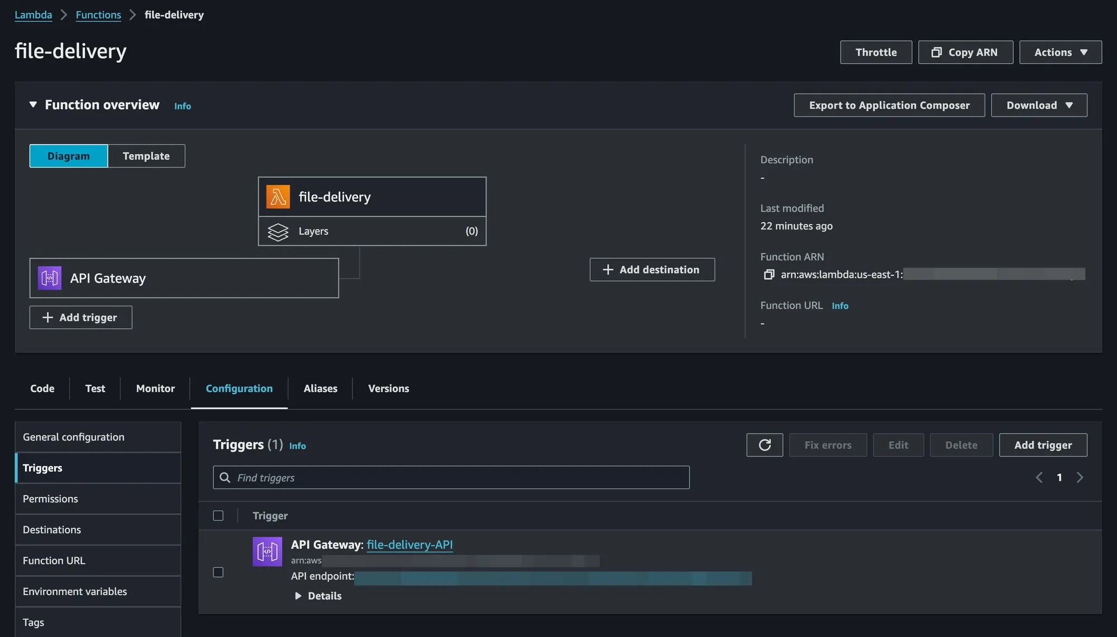Select all triggers with the header checkbox
Viewport: 1117px width, 637px height.
(x=218, y=516)
